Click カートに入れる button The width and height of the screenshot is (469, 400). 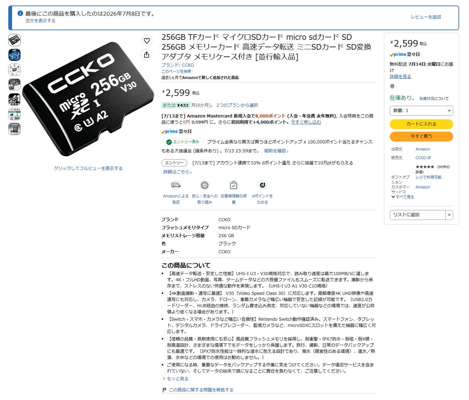(421, 124)
